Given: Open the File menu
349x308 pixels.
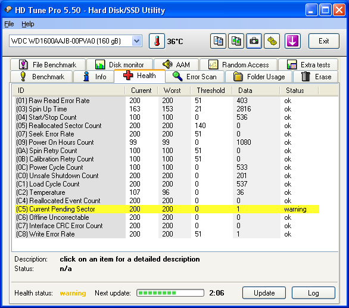Looking at the screenshot, I should pyautogui.click(x=9, y=24).
